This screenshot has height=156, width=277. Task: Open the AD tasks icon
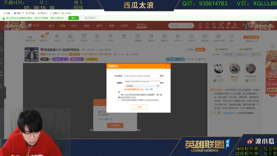point(164,36)
